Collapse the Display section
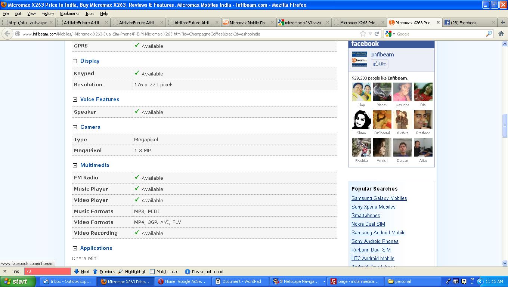This screenshot has height=287, width=508. tap(75, 61)
